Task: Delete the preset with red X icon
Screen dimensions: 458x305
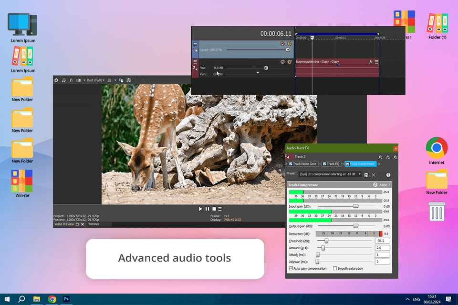Action: point(374,175)
